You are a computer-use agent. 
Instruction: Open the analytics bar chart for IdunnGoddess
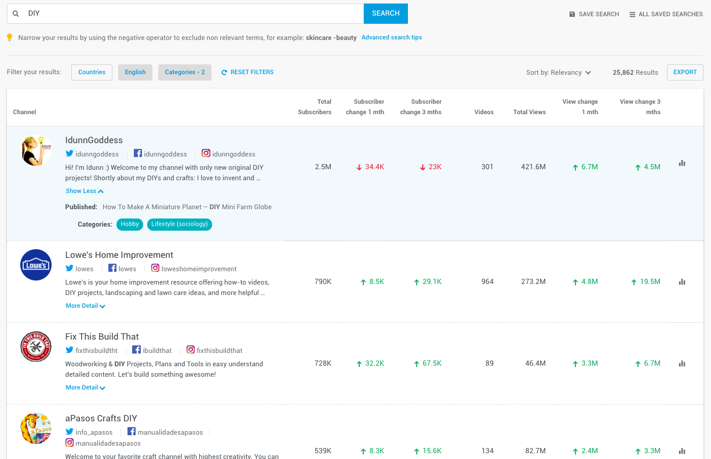click(681, 163)
